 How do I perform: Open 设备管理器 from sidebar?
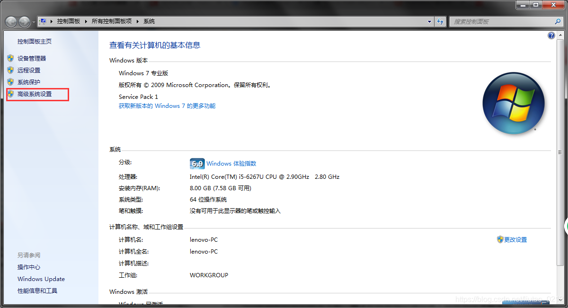pos(32,58)
